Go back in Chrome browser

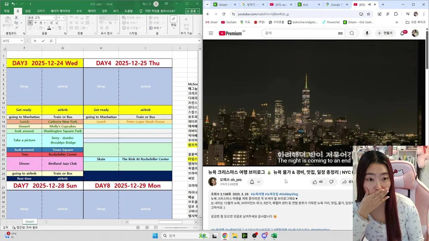point(208,14)
